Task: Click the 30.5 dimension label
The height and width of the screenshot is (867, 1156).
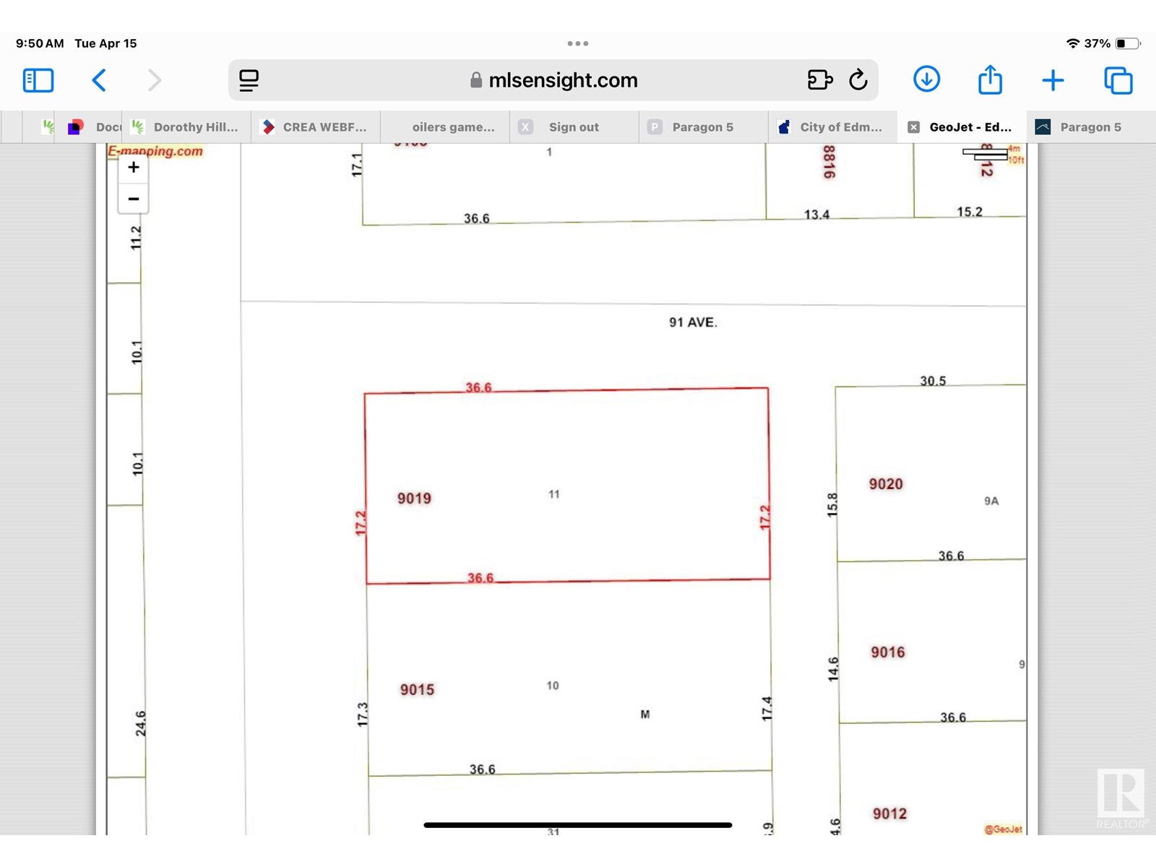Action: point(933,381)
